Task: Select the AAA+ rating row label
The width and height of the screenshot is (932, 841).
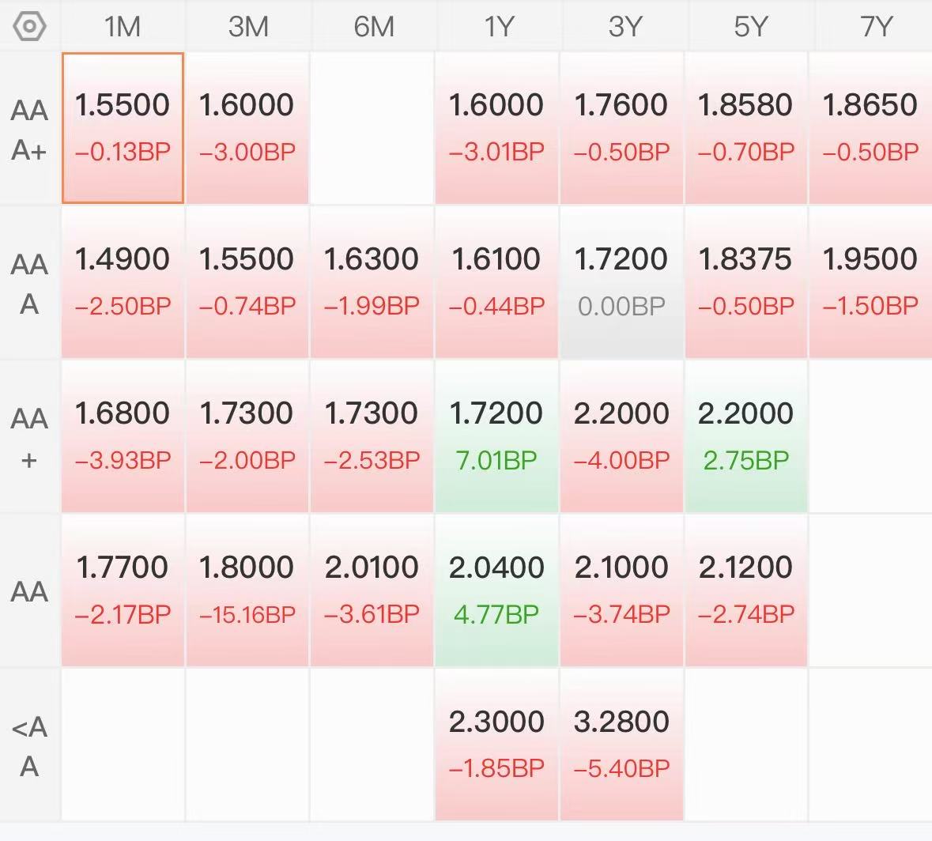Action: (x=29, y=130)
